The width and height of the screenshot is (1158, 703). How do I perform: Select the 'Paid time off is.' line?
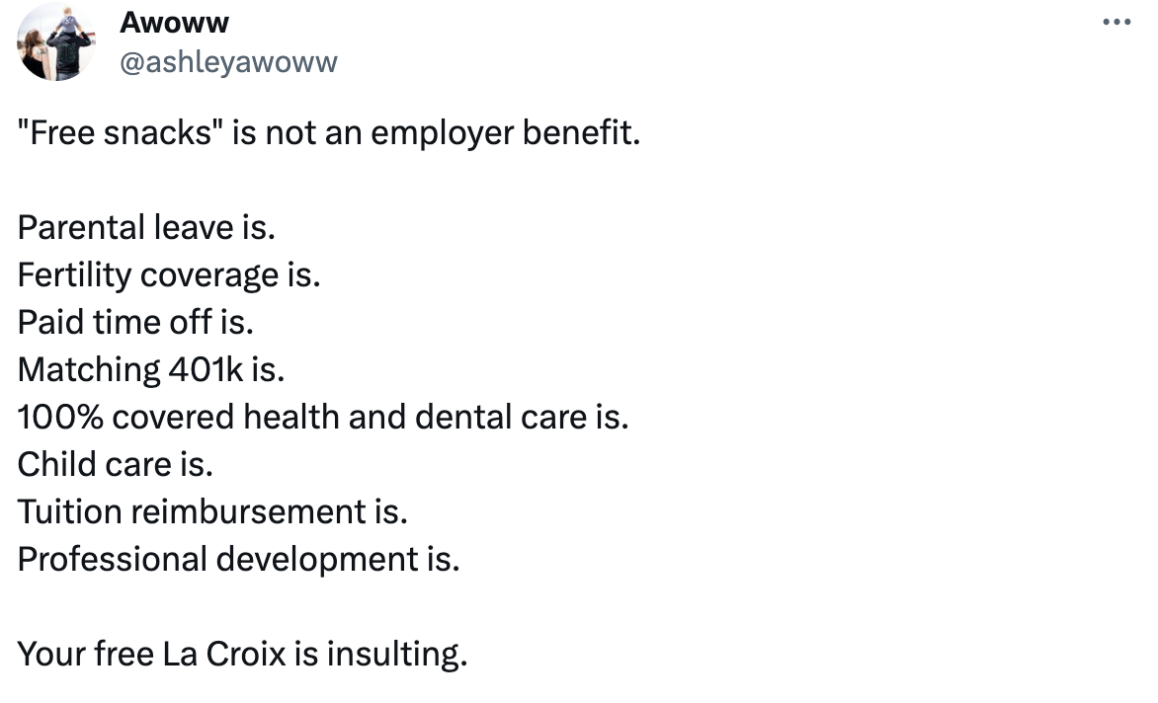tap(135, 322)
